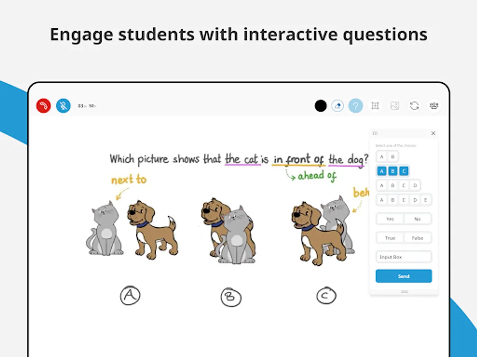Click the drag handle atop the choices panel
Viewport: 477px width, 357px height.
[375, 133]
